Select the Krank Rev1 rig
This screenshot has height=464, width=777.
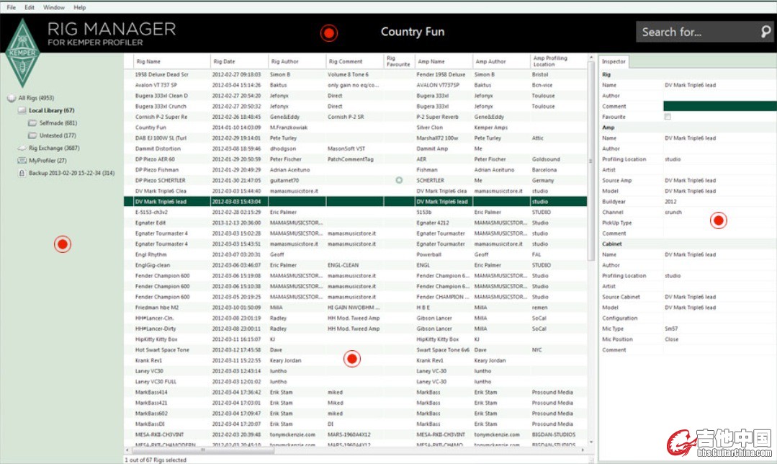[355, 360]
